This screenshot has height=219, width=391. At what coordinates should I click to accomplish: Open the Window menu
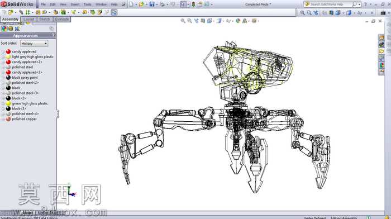tap(101, 4)
